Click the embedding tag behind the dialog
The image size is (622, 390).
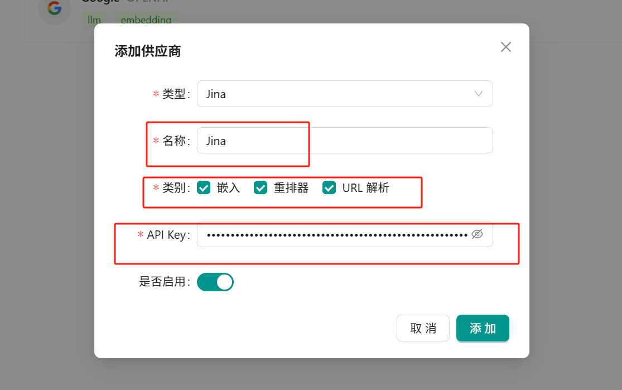coord(146,20)
